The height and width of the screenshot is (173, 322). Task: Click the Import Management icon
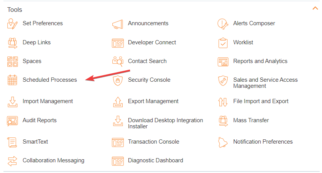[x=12, y=102]
